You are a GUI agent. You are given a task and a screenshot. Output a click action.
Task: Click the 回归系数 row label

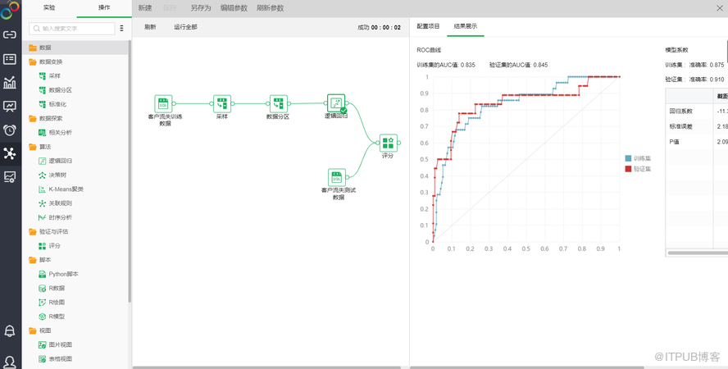coord(680,112)
